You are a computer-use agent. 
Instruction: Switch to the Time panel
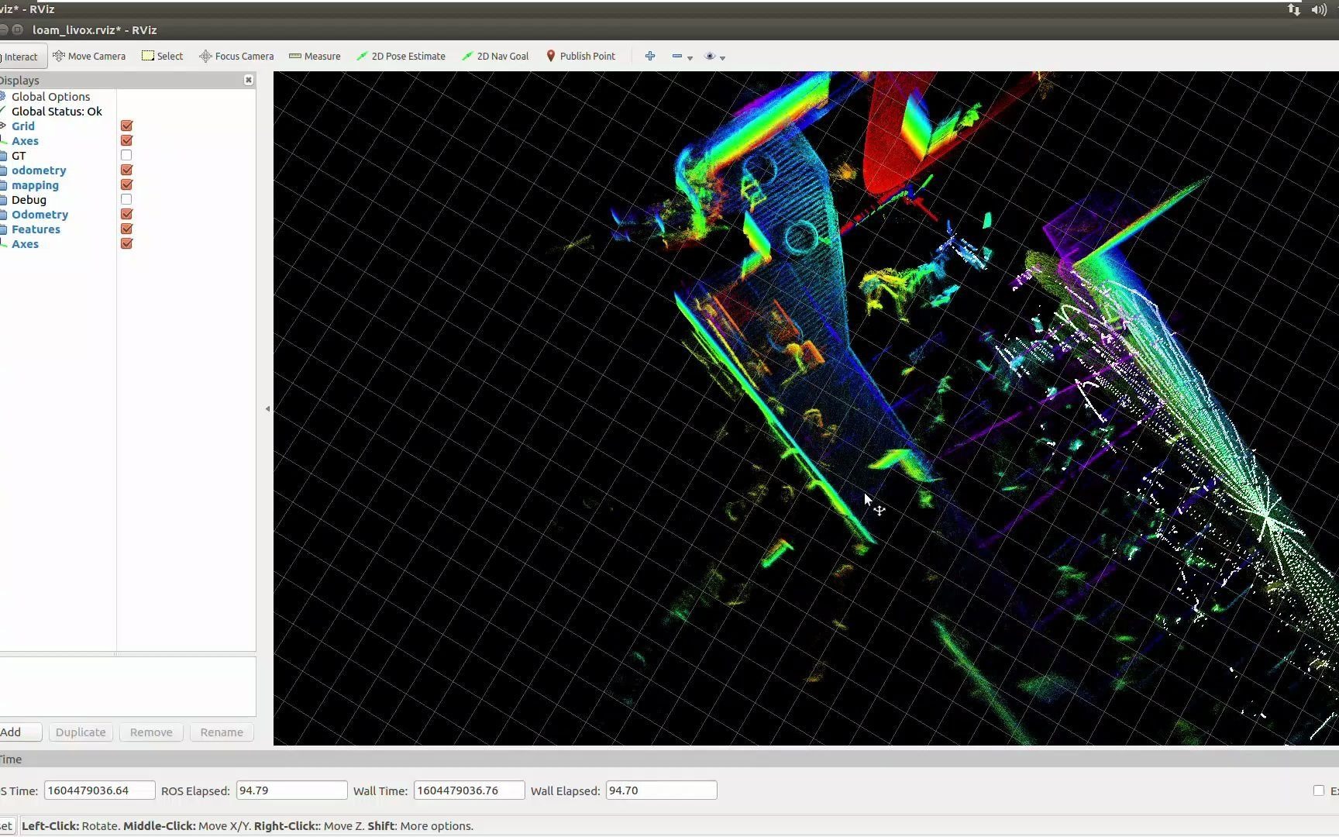[12, 759]
